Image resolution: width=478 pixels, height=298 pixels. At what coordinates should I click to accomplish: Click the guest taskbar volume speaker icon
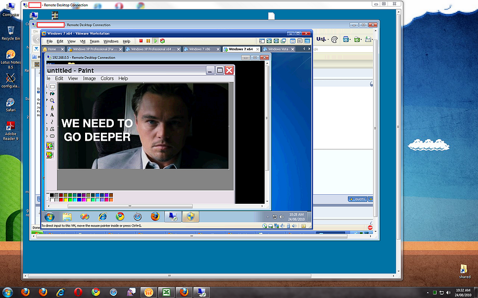click(282, 217)
